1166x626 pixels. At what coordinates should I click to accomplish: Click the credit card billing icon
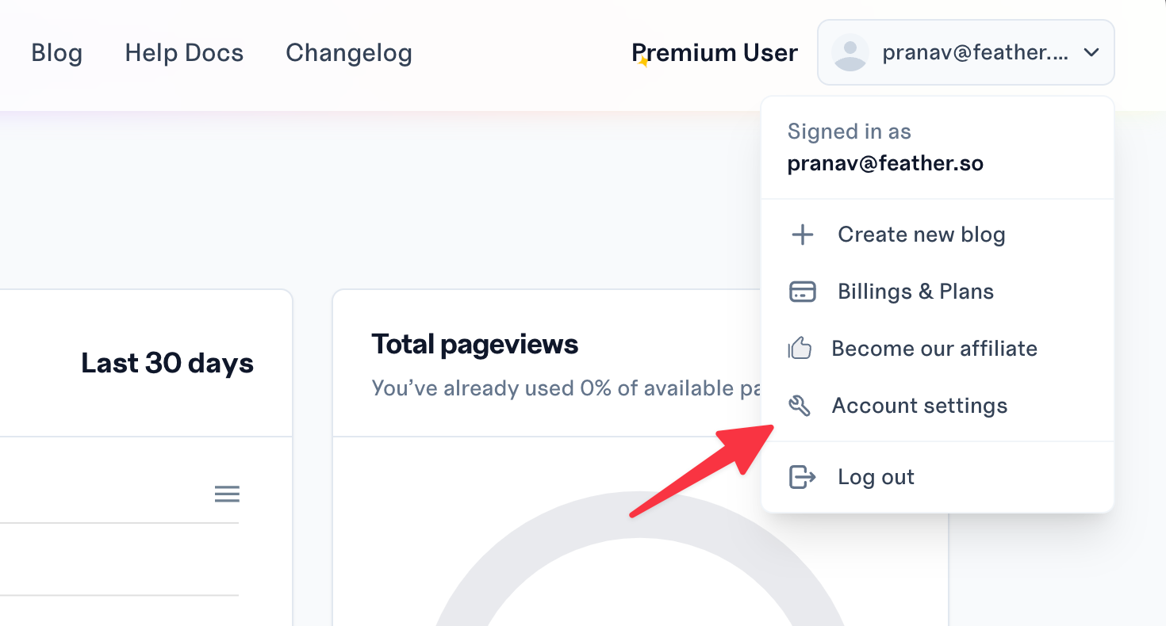click(803, 292)
